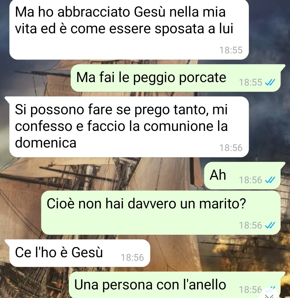Tap read receipt ticks on 'Ma fai le peggio porcate'
Viewport: 290px width, 298px height.
(270, 82)
